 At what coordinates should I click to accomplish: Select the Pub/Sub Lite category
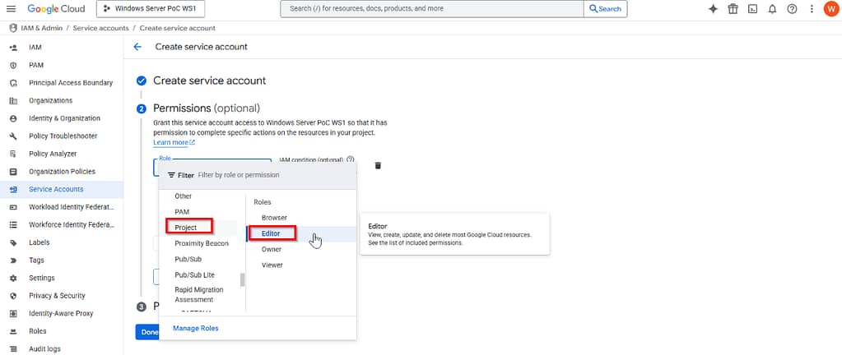point(194,274)
